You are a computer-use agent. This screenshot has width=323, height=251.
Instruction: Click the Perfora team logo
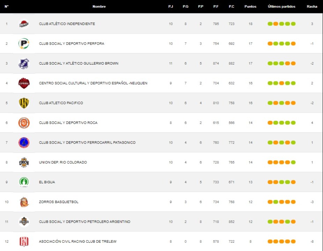tap(24, 44)
